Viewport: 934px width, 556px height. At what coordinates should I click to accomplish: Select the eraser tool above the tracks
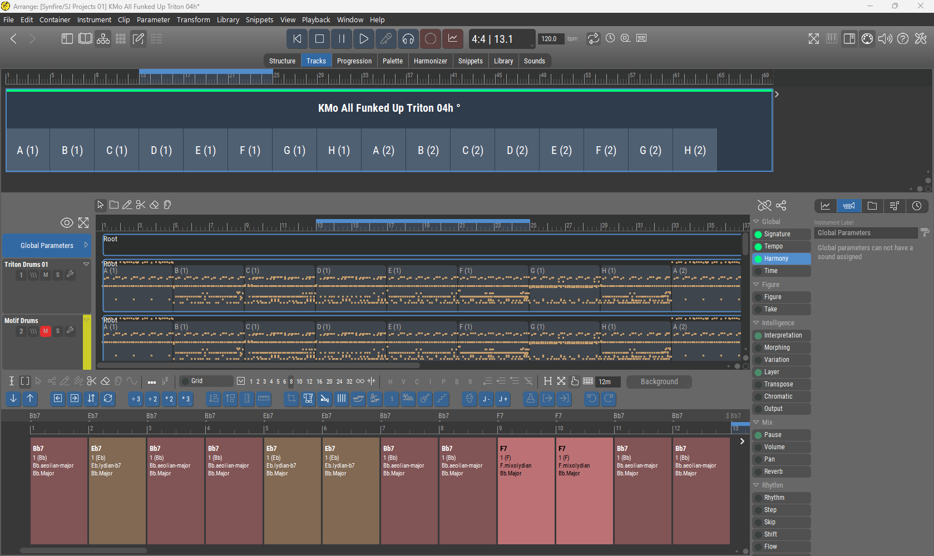pyautogui.click(x=154, y=205)
